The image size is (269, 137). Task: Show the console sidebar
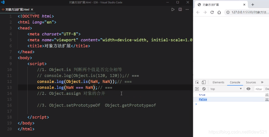coord(197,89)
